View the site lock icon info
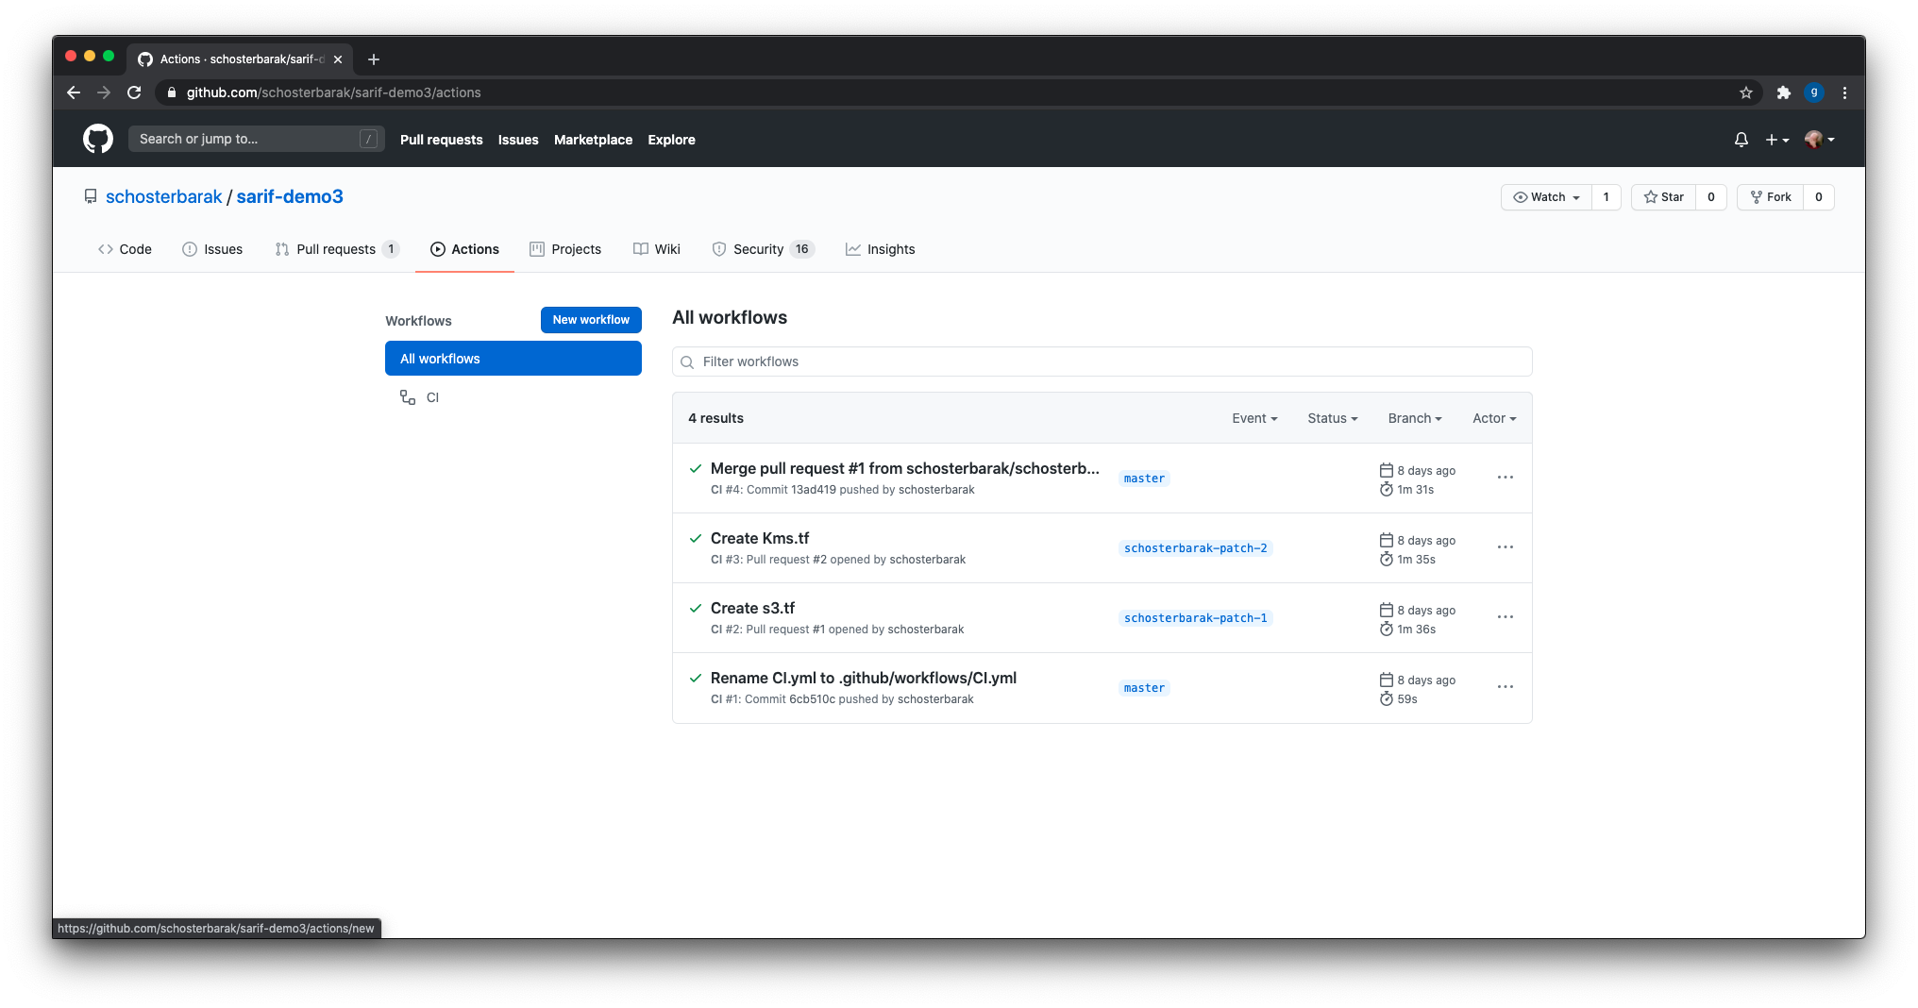Viewport: 1918px width, 1008px height. click(172, 92)
